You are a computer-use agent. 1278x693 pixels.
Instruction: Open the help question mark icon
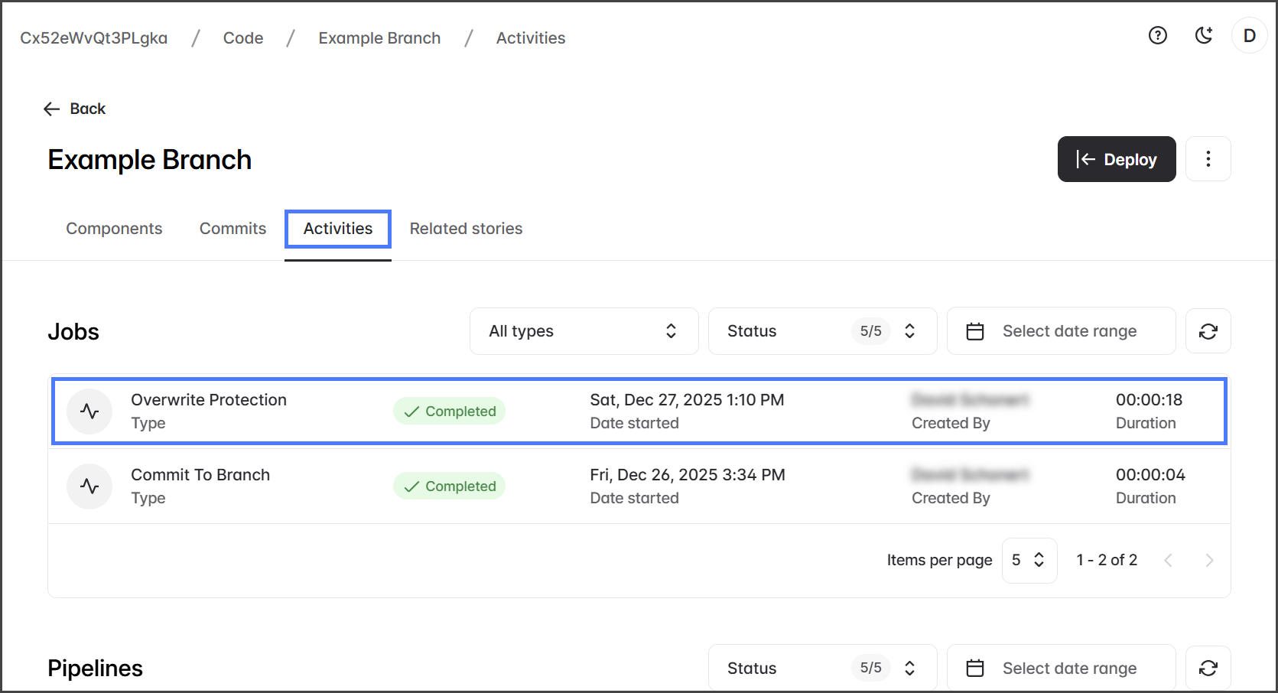(1157, 35)
